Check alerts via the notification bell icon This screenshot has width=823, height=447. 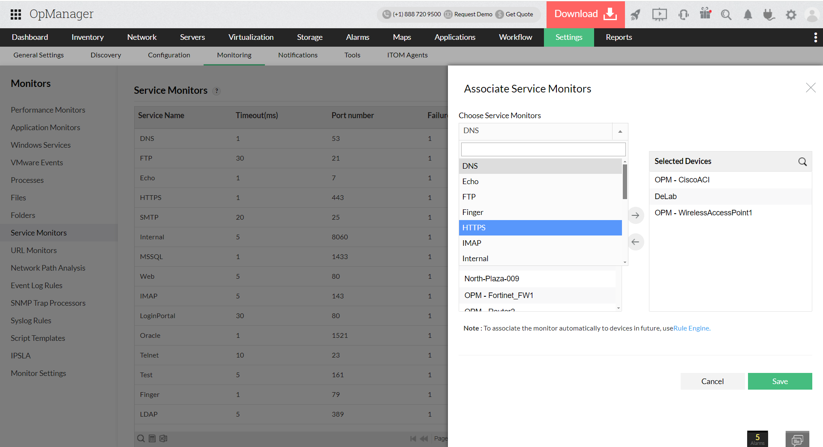(748, 15)
